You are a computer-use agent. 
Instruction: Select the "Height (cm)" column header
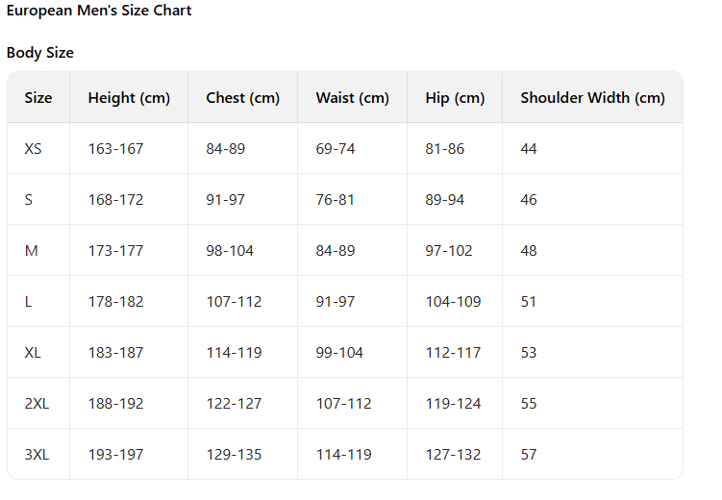pos(129,98)
